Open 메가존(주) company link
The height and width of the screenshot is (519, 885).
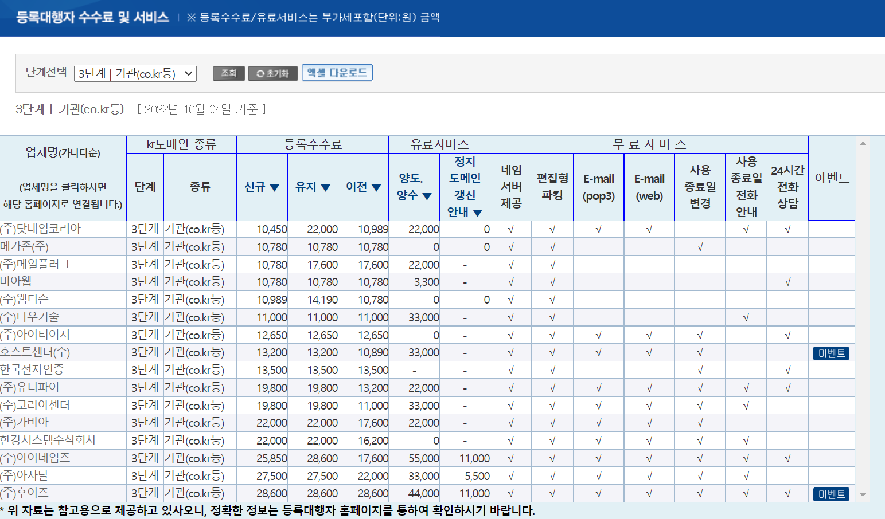click(25, 246)
